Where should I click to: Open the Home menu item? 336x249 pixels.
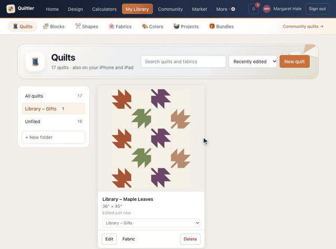click(52, 9)
